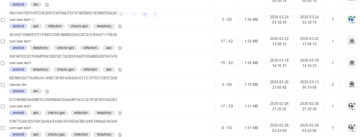
Task: Click the app thumbnail for the 91807792 sample
Action: pyautogui.click(x=352, y=128)
